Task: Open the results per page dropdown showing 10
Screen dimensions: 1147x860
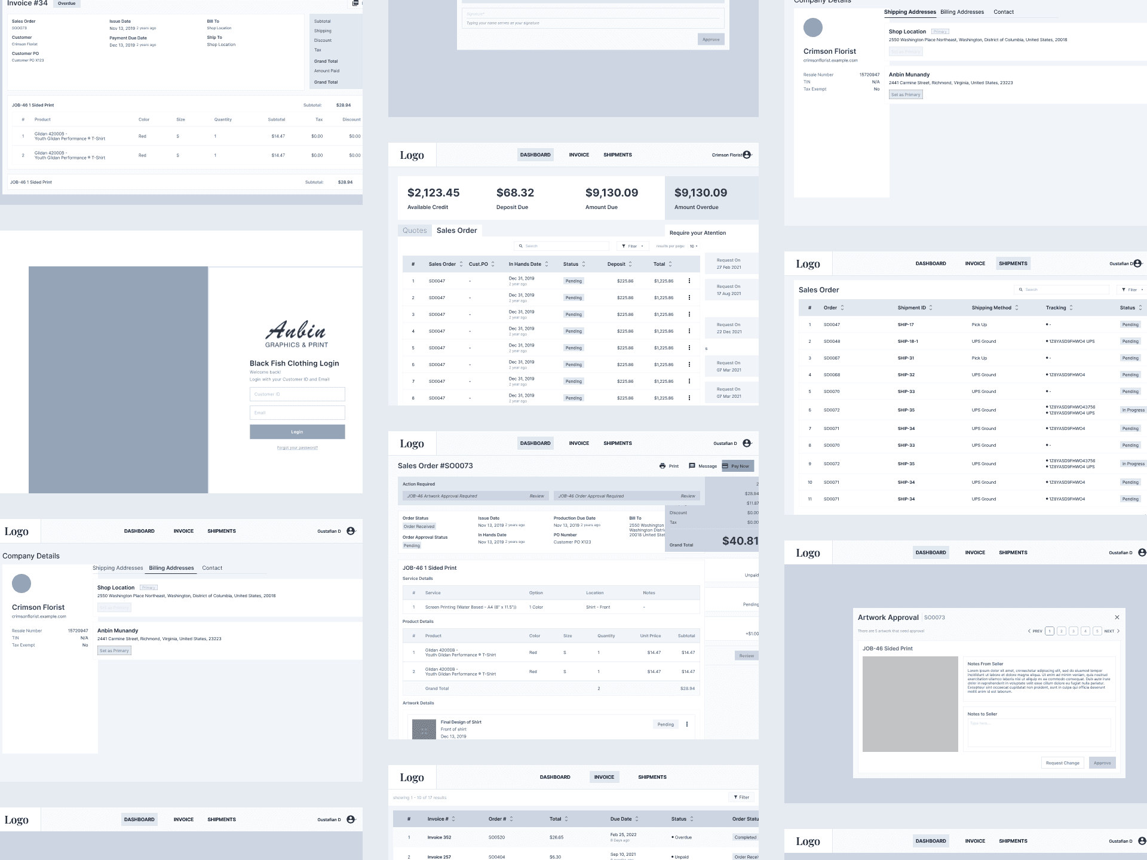Action: click(x=694, y=246)
